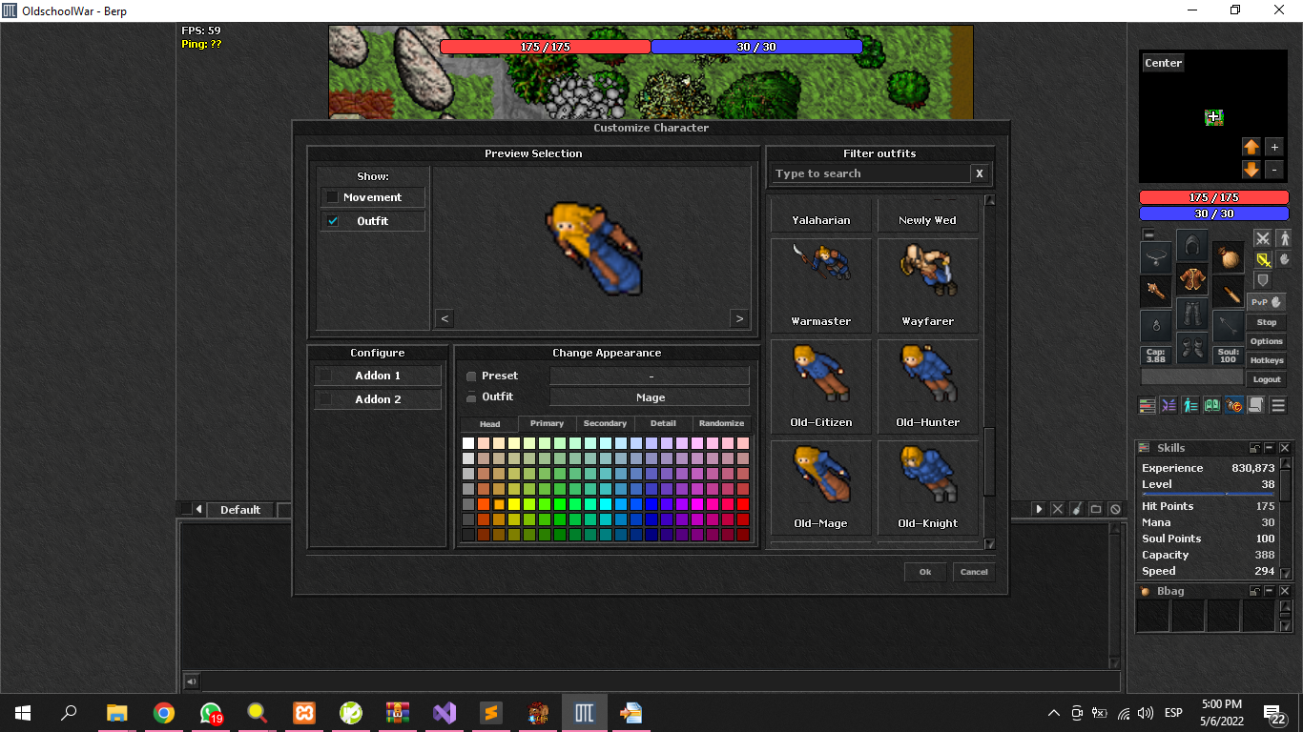The width and height of the screenshot is (1303, 732).
Task: Go up a floor on minimap
Action: pyautogui.click(x=1251, y=147)
